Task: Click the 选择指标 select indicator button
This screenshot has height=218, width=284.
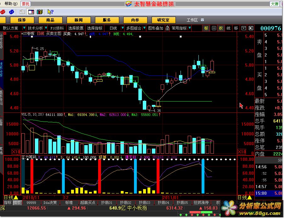Action: coord(95,28)
